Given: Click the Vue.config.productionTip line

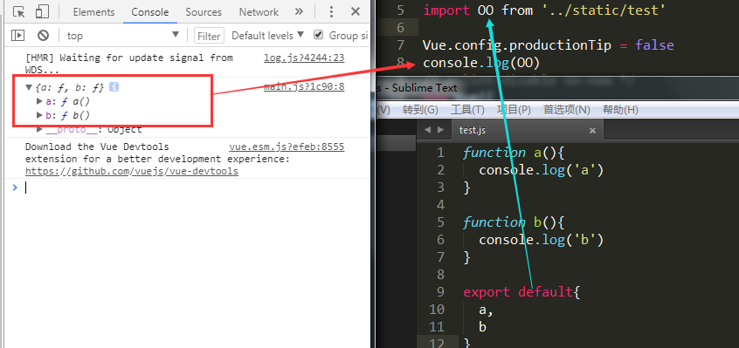Looking at the screenshot, I should click(548, 45).
